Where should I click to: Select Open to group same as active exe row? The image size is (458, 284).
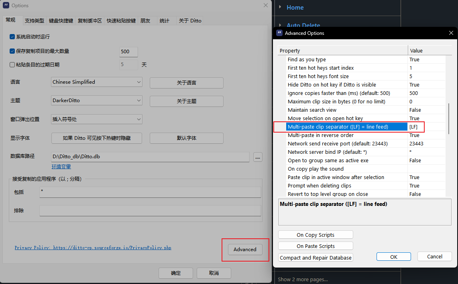[x=366, y=161]
